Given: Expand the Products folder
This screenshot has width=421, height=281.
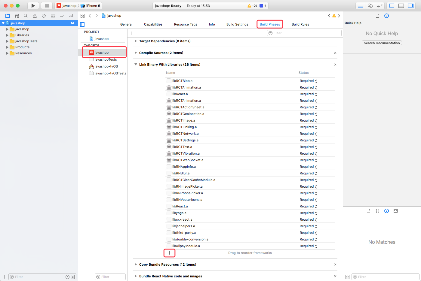Looking at the screenshot, I should coord(7,47).
